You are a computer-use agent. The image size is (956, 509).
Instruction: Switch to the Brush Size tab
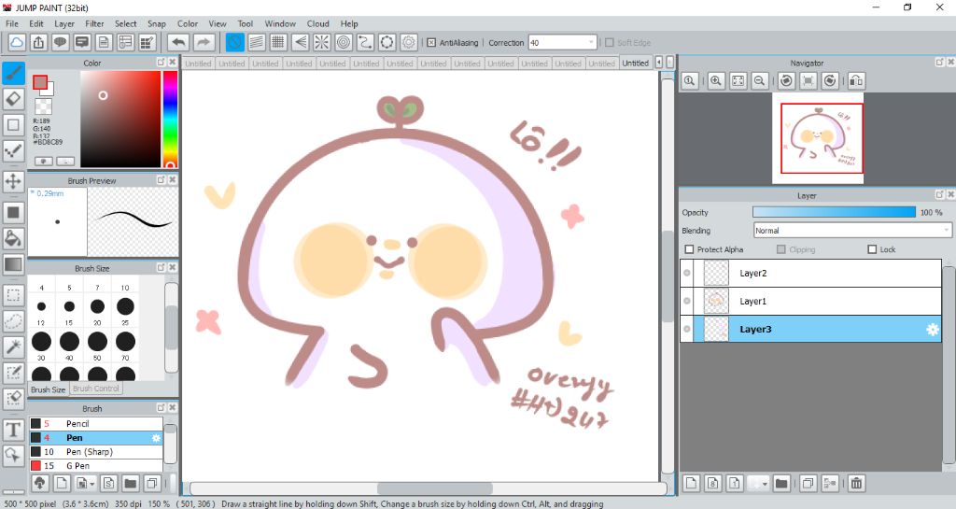point(49,389)
